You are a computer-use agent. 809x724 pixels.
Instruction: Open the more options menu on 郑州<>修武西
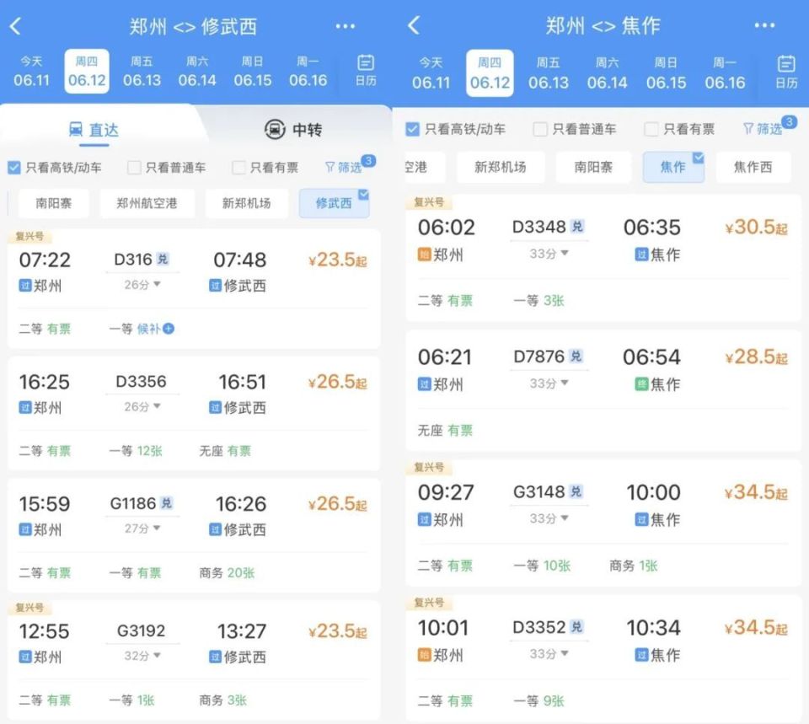pos(346,26)
